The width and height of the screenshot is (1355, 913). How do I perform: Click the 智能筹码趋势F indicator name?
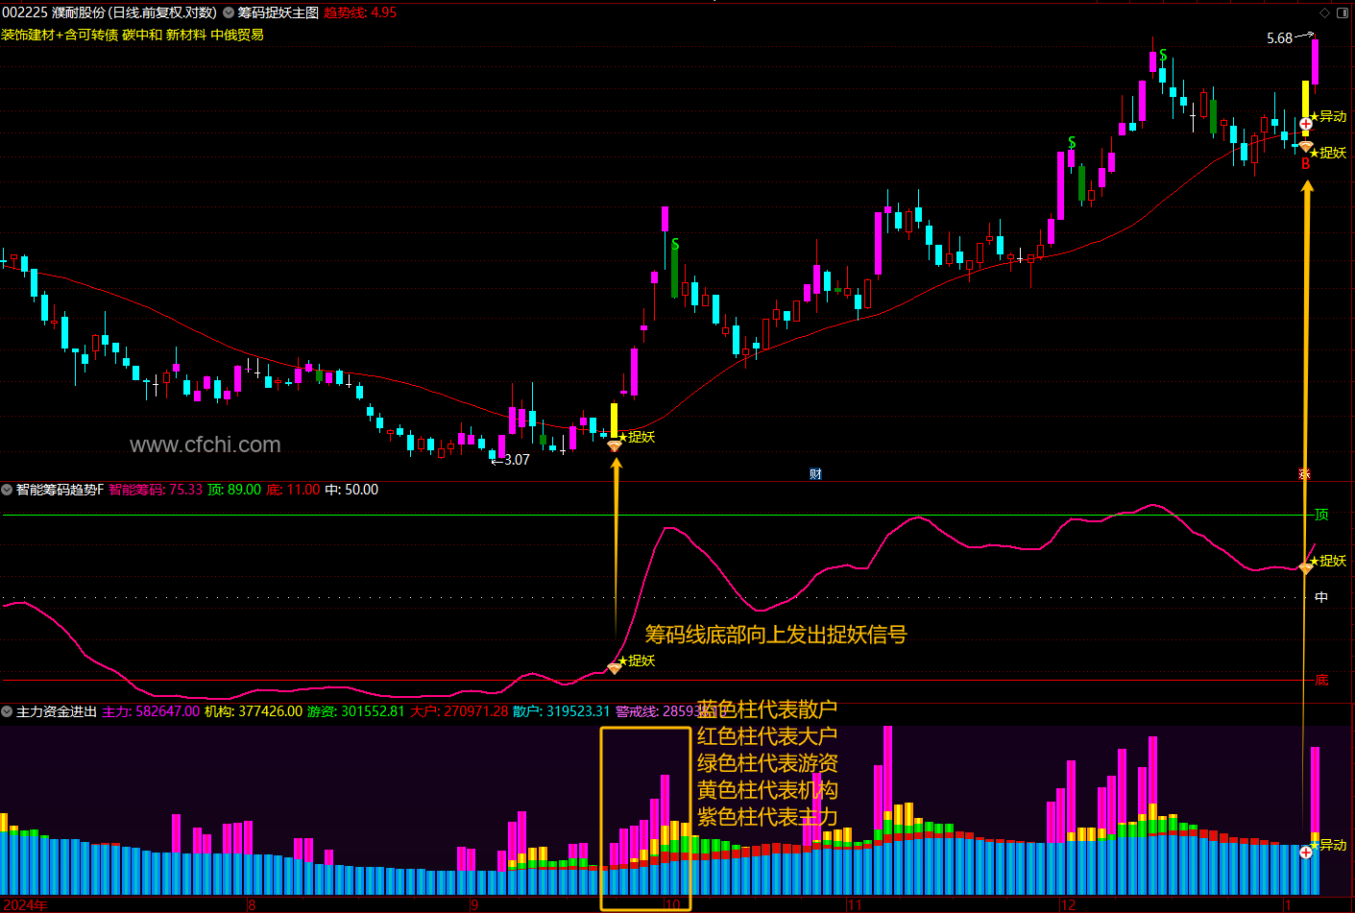[x=60, y=490]
